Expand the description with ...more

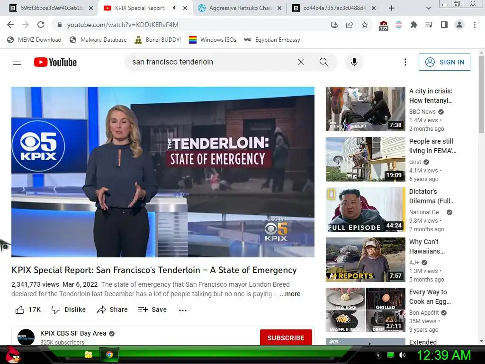click(290, 294)
